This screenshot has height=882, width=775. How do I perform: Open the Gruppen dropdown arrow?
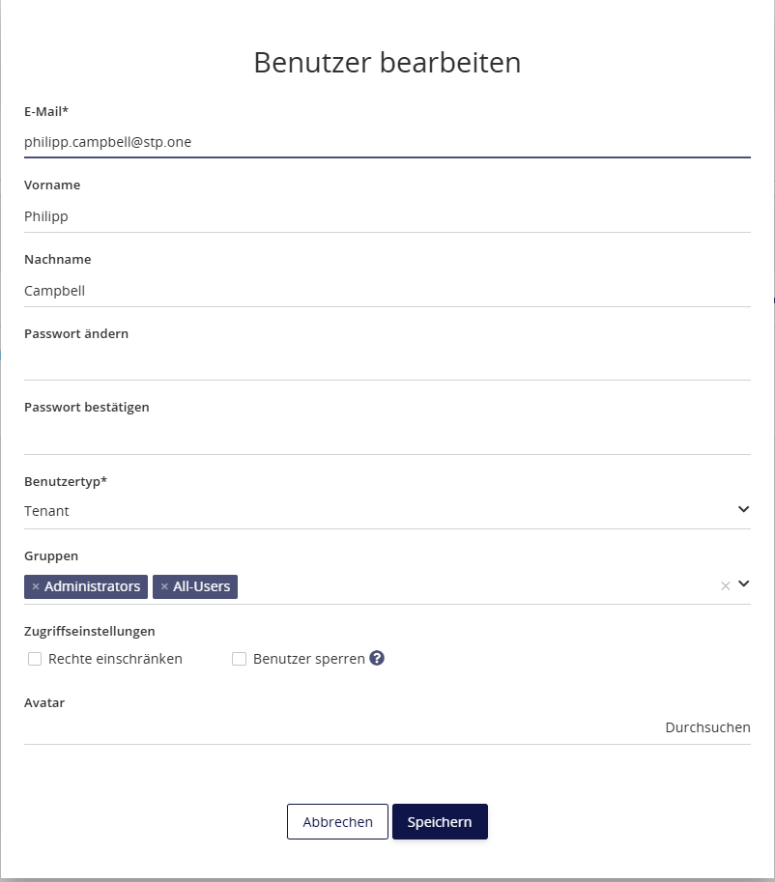tap(743, 583)
